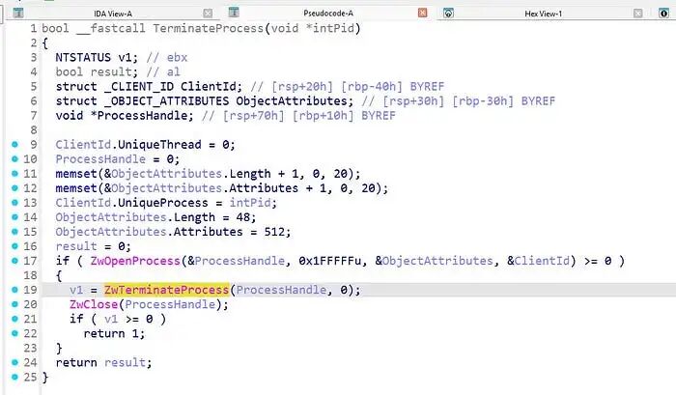The image size is (676, 395).
Task: Close the Pseudocode-A tab
Action: [x=423, y=13]
